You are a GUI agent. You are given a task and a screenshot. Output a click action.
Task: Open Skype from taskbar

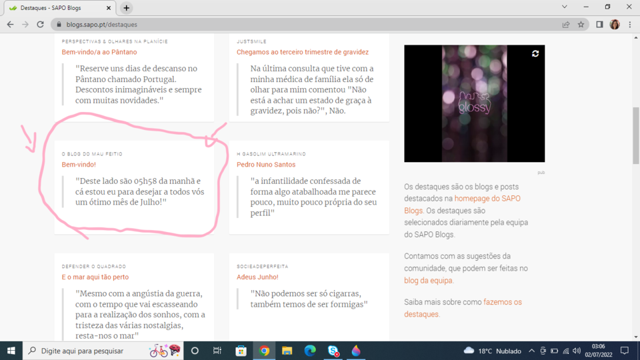pyautogui.click(x=333, y=351)
